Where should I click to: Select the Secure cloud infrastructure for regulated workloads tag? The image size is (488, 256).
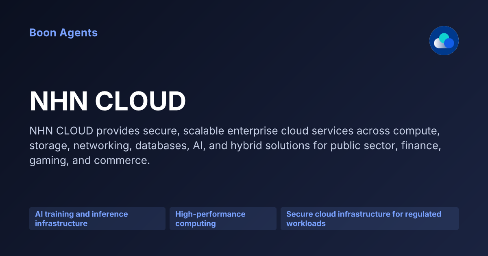370,219
